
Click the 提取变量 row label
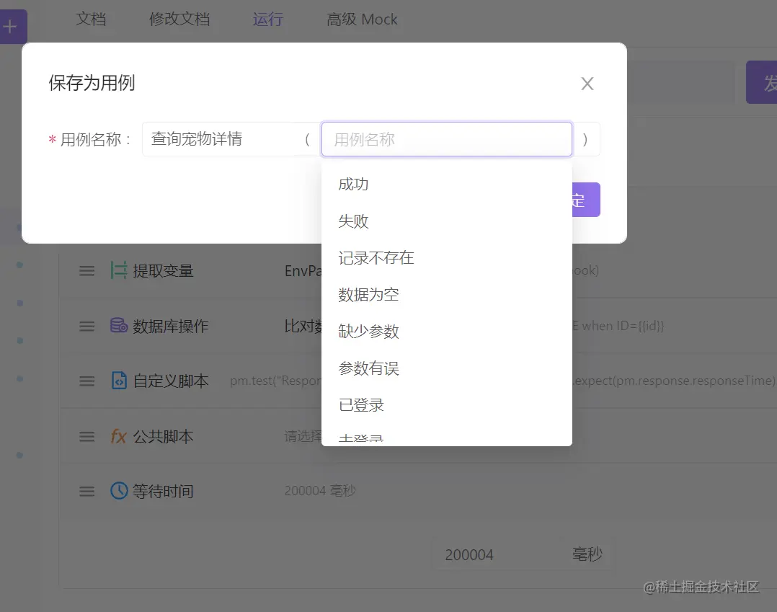coord(163,271)
